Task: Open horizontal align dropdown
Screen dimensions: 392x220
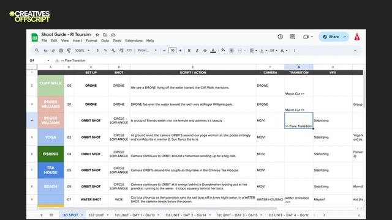Action: tap(253, 50)
